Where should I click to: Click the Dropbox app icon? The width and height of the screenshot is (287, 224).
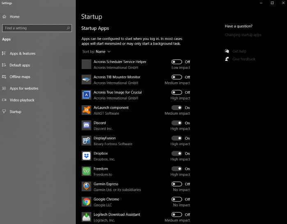86,156
